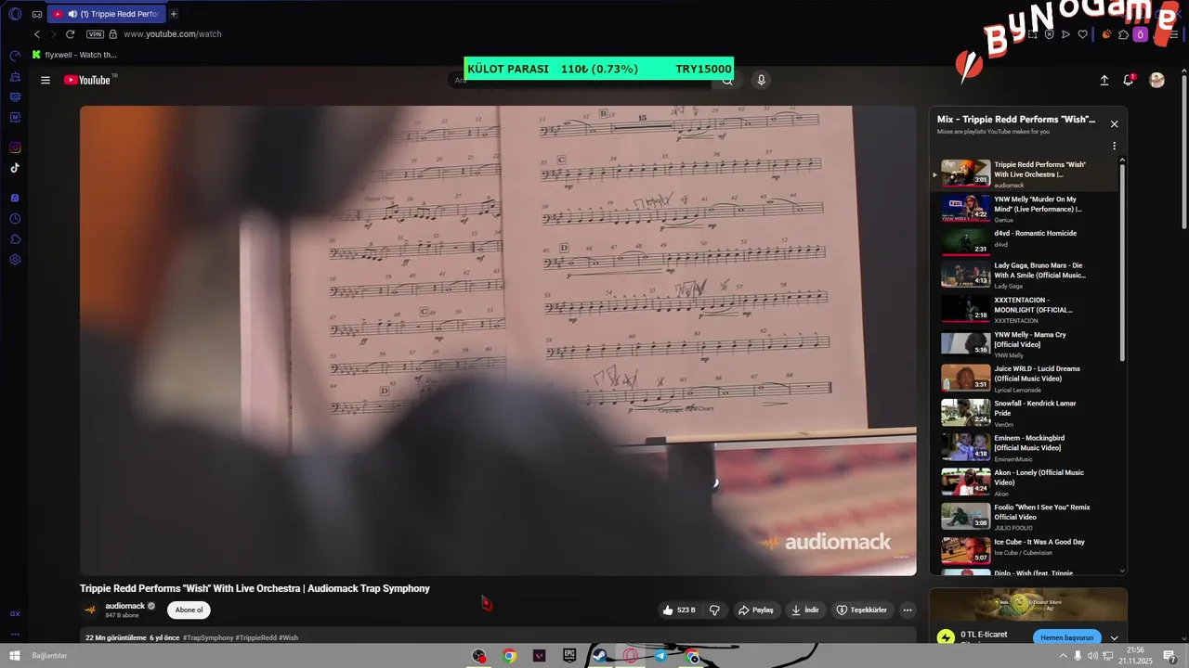Open Extensions cube icon in sidebar
1189x668 pixels.
click(x=15, y=239)
